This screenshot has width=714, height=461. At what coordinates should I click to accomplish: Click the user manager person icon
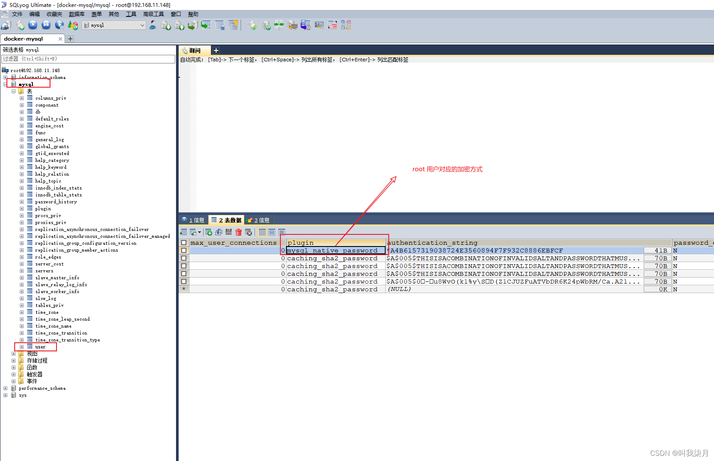[x=153, y=25]
